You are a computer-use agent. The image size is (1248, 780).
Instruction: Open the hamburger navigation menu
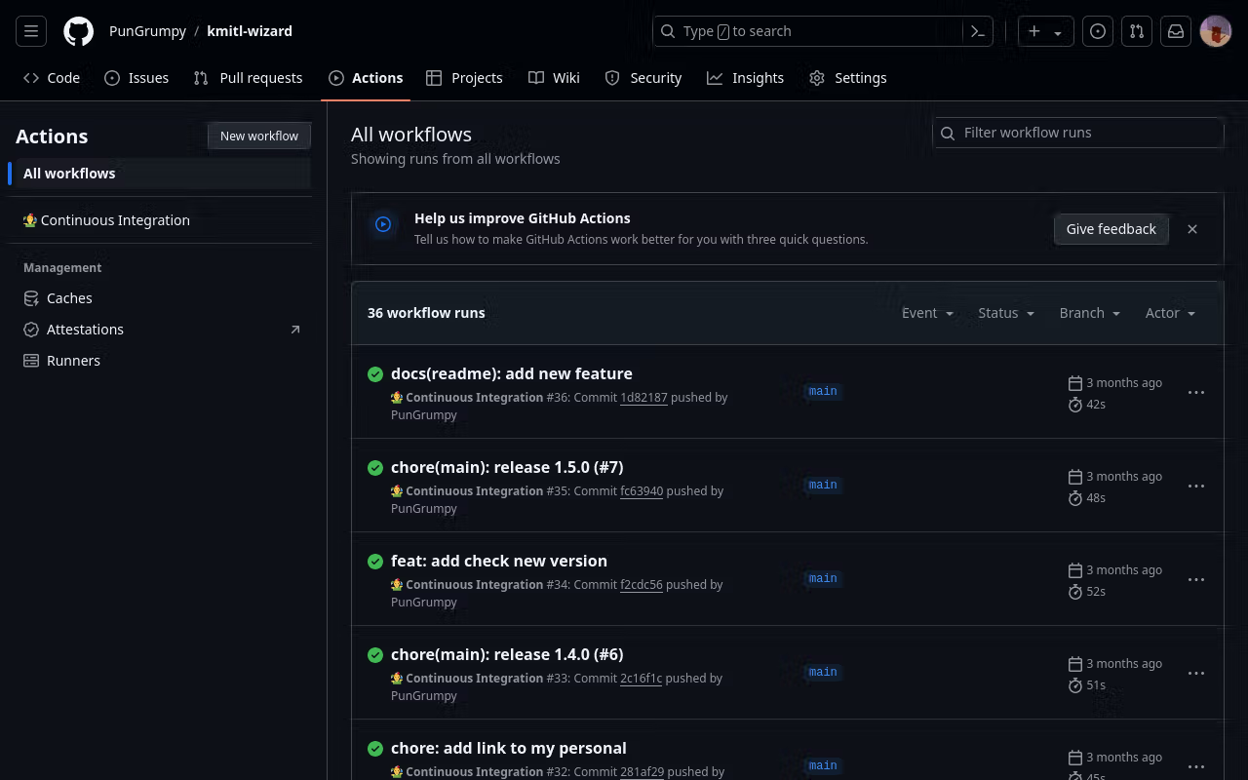click(31, 31)
